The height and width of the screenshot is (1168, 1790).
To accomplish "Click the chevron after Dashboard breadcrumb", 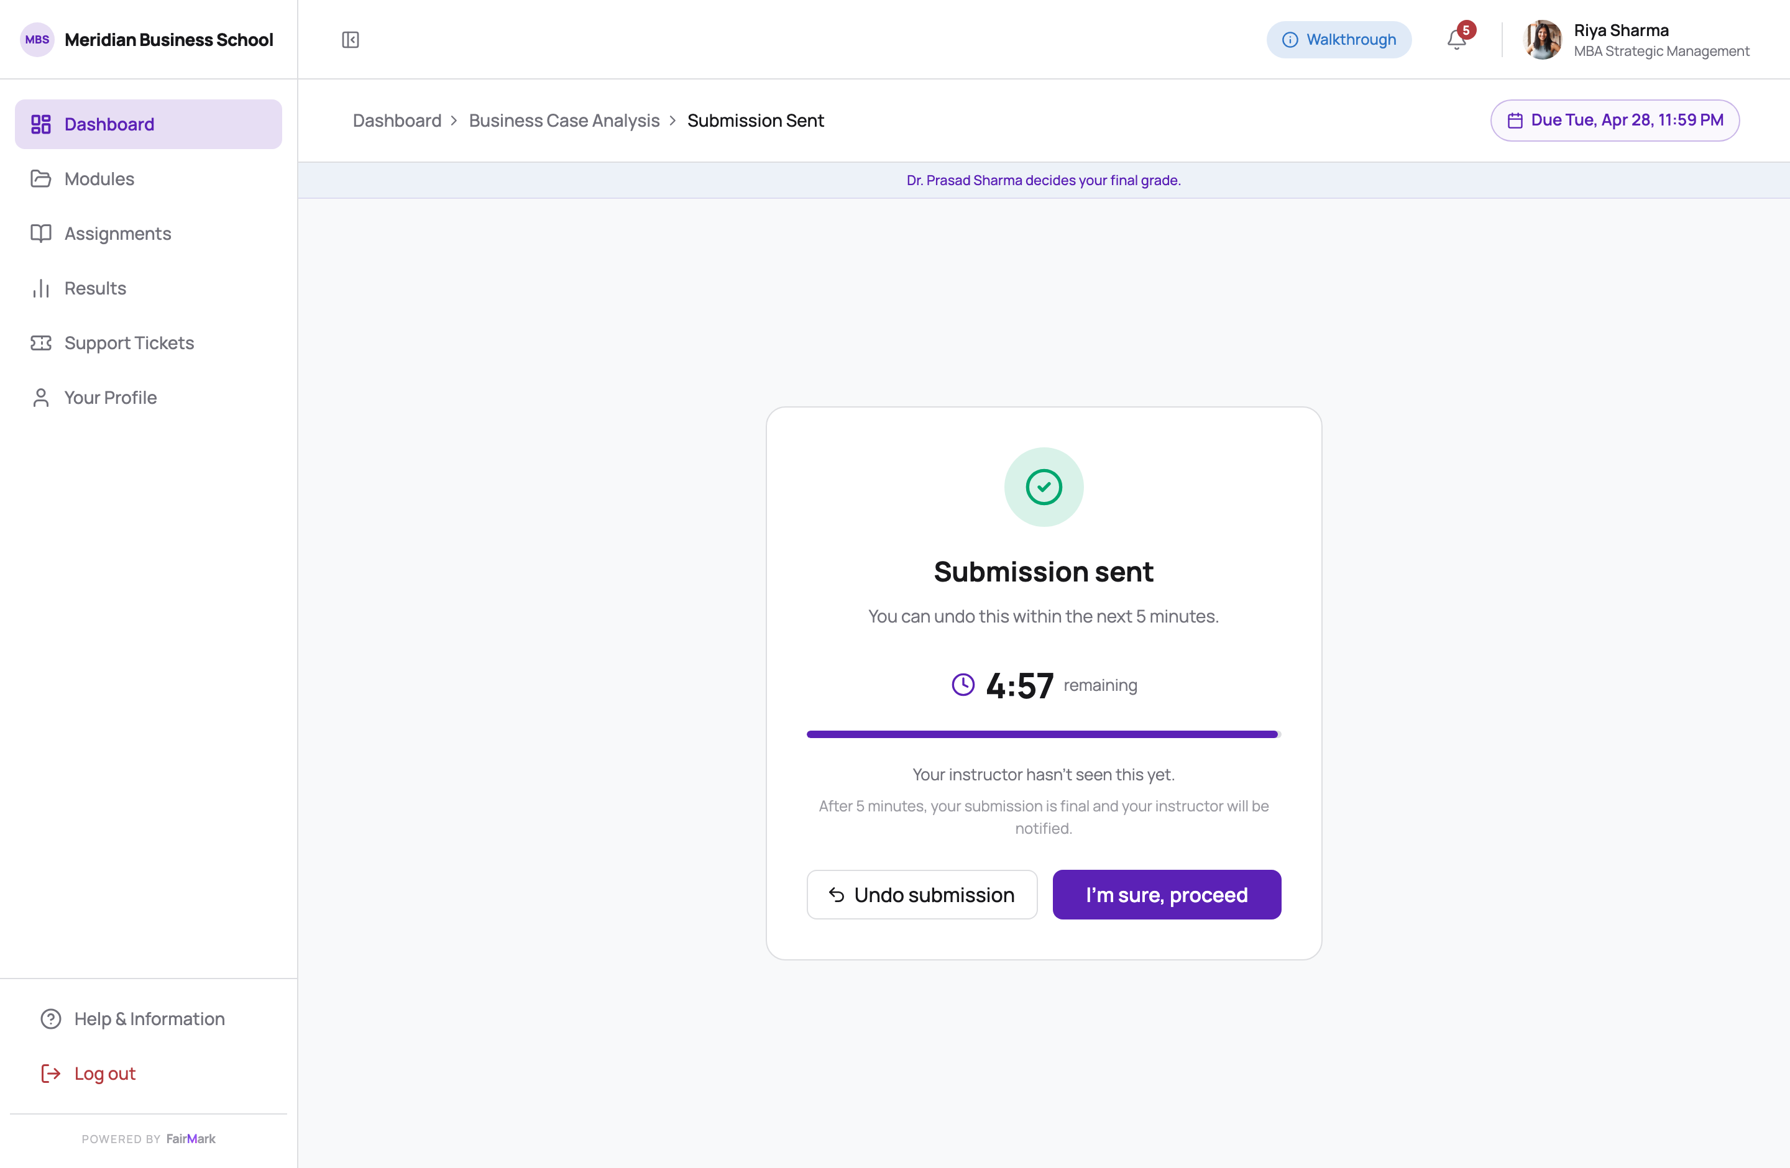I will tap(454, 121).
